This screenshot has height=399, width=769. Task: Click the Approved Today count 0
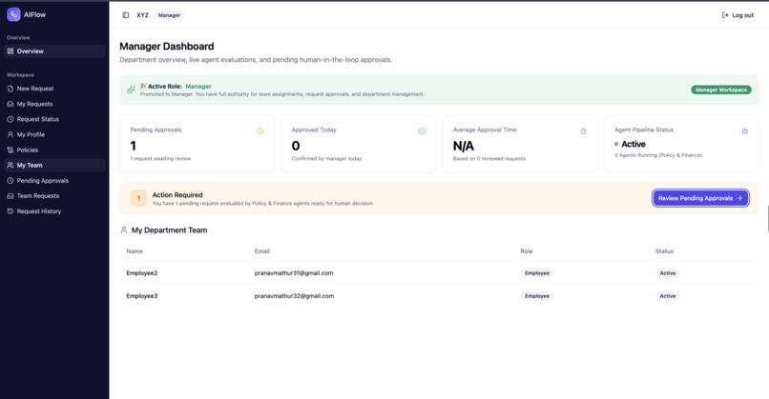tap(295, 146)
